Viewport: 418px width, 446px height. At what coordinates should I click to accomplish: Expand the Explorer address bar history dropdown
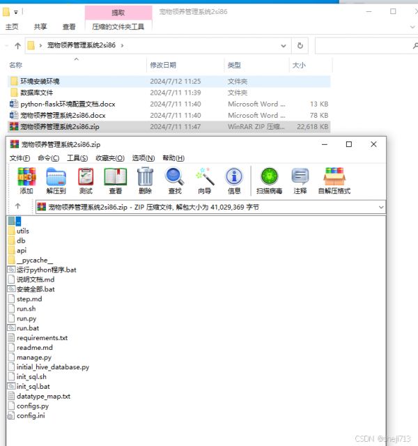click(x=284, y=45)
